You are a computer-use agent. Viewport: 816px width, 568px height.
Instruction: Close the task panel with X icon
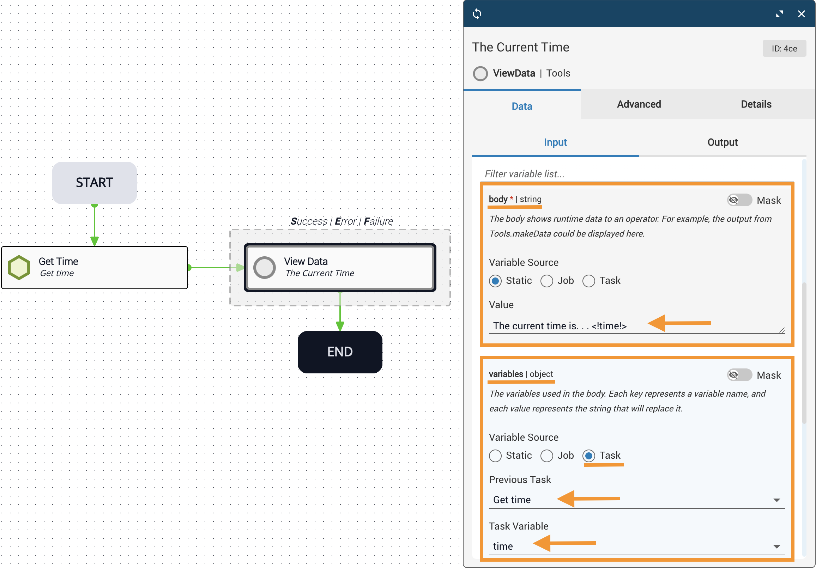click(x=801, y=14)
